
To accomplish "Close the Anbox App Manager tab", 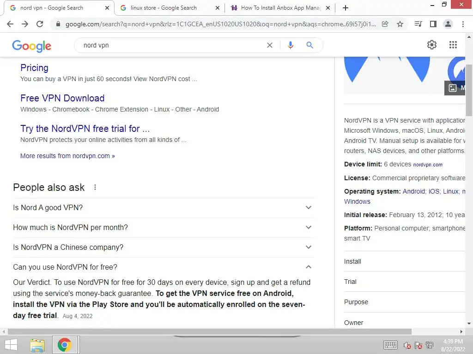I will pos(328,8).
